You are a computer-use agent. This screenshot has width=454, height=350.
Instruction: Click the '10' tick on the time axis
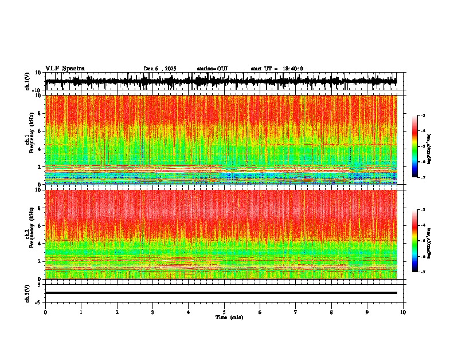[403, 312]
